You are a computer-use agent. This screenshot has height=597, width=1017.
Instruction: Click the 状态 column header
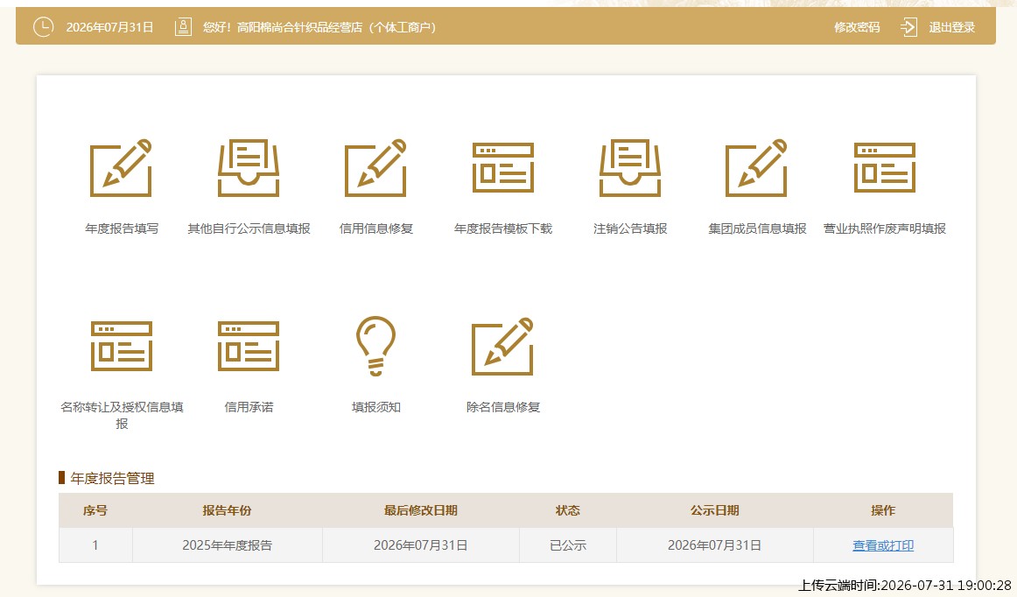point(567,510)
